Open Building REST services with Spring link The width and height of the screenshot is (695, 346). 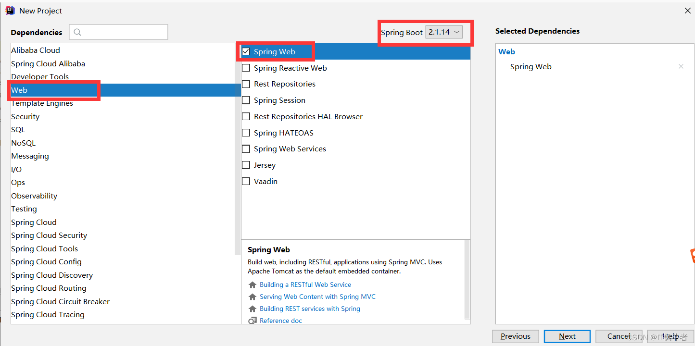pyautogui.click(x=310, y=309)
